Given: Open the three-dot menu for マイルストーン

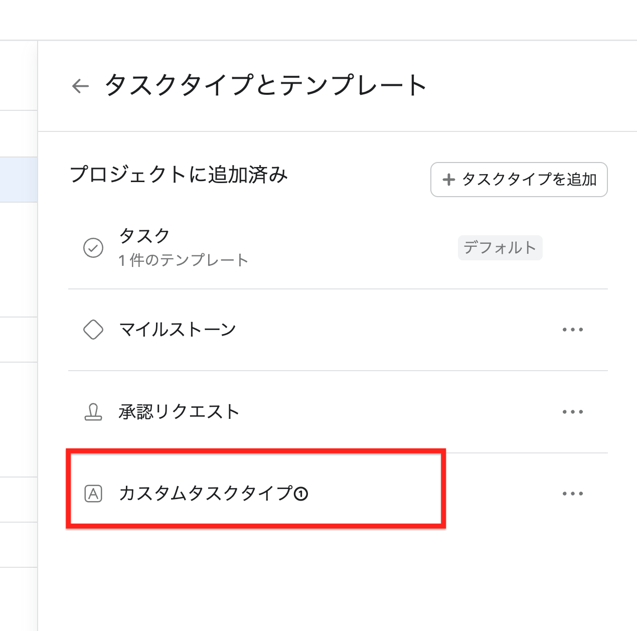Looking at the screenshot, I should pyautogui.click(x=572, y=330).
